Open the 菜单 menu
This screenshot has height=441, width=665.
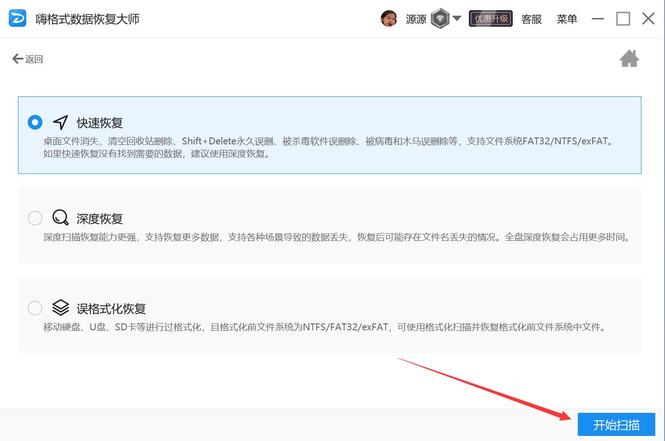pos(567,19)
